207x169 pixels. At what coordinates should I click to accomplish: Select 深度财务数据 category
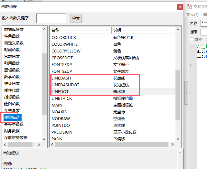16,137
